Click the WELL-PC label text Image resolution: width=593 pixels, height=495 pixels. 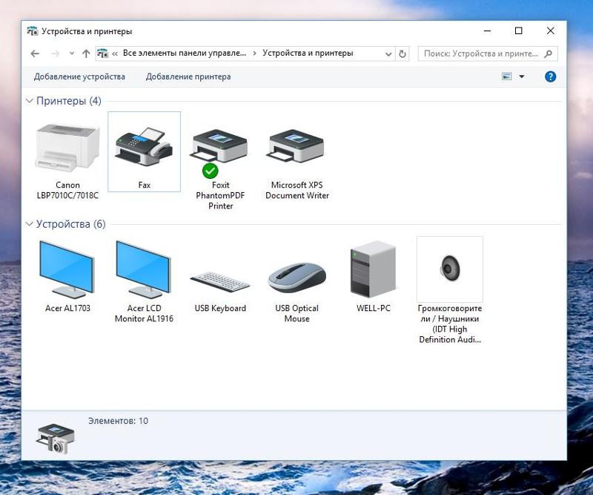(x=374, y=308)
